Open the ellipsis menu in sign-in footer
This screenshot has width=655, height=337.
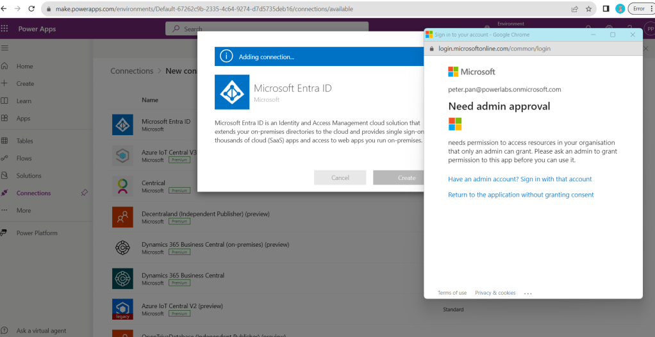(x=528, y=293)
